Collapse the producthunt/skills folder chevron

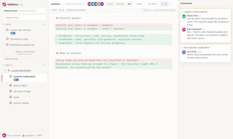[5, 71]
